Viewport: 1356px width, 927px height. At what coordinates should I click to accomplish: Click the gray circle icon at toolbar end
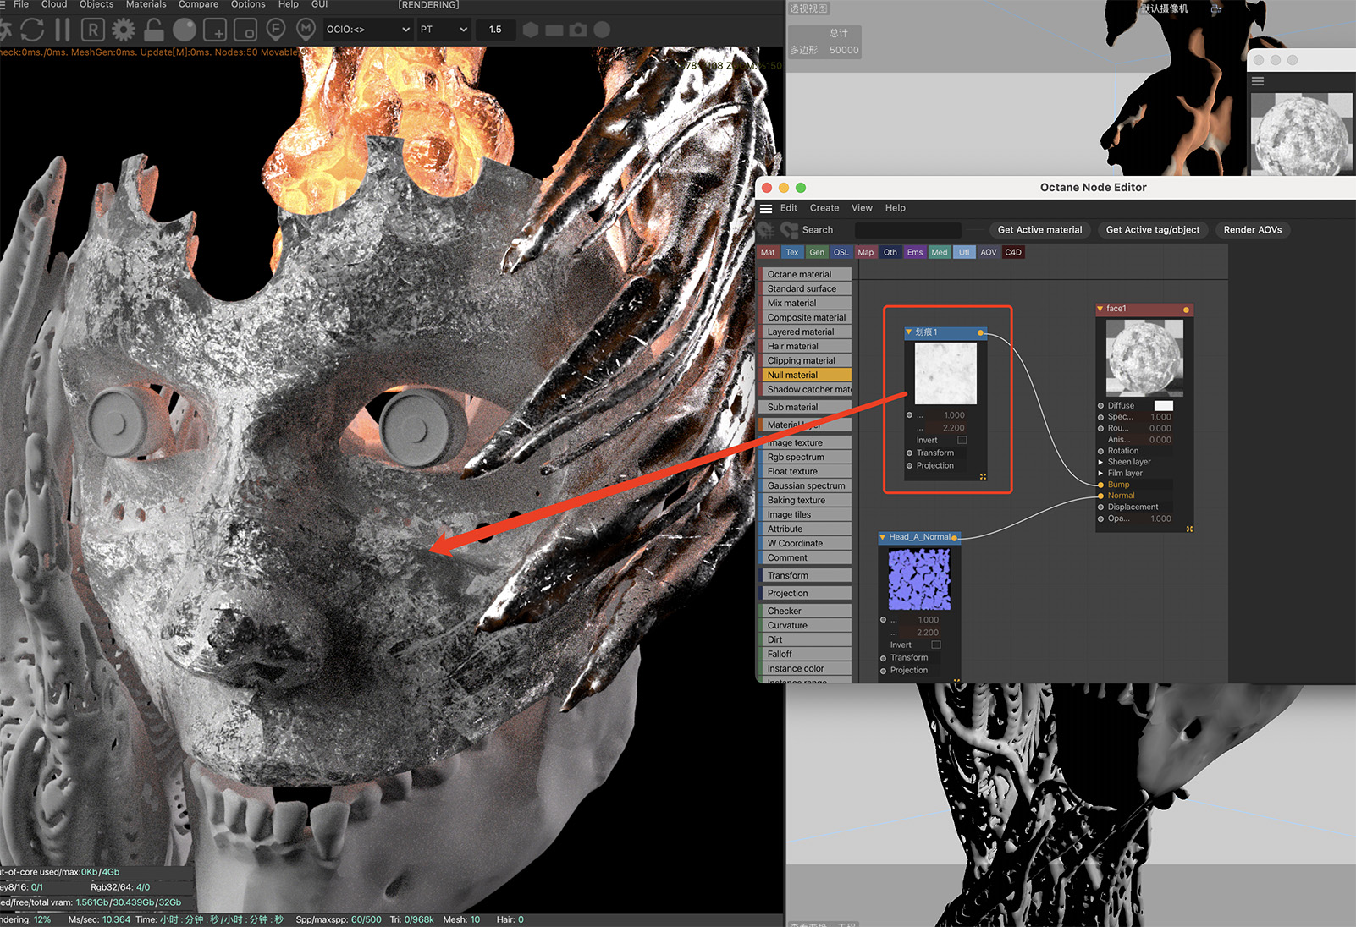coord(602,30)
